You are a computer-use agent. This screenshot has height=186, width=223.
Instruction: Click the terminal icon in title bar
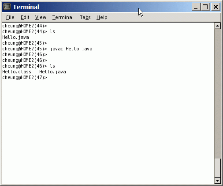[7, 7]
